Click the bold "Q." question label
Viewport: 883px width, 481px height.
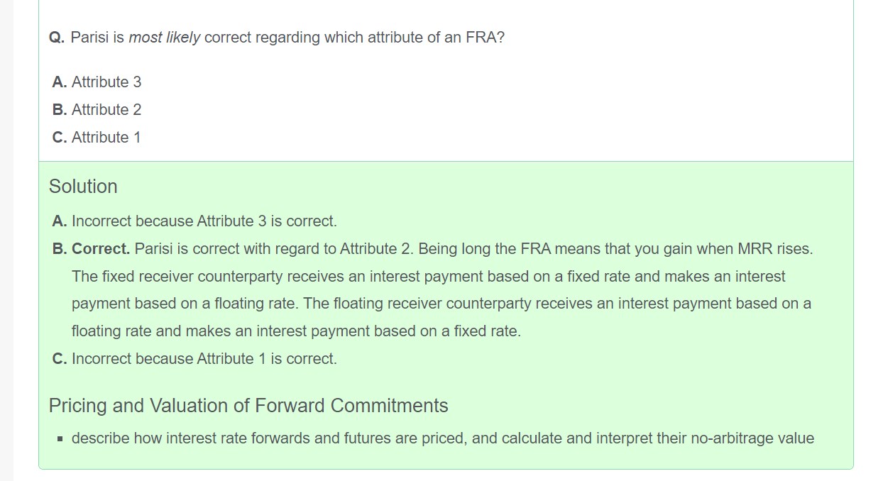57,38
